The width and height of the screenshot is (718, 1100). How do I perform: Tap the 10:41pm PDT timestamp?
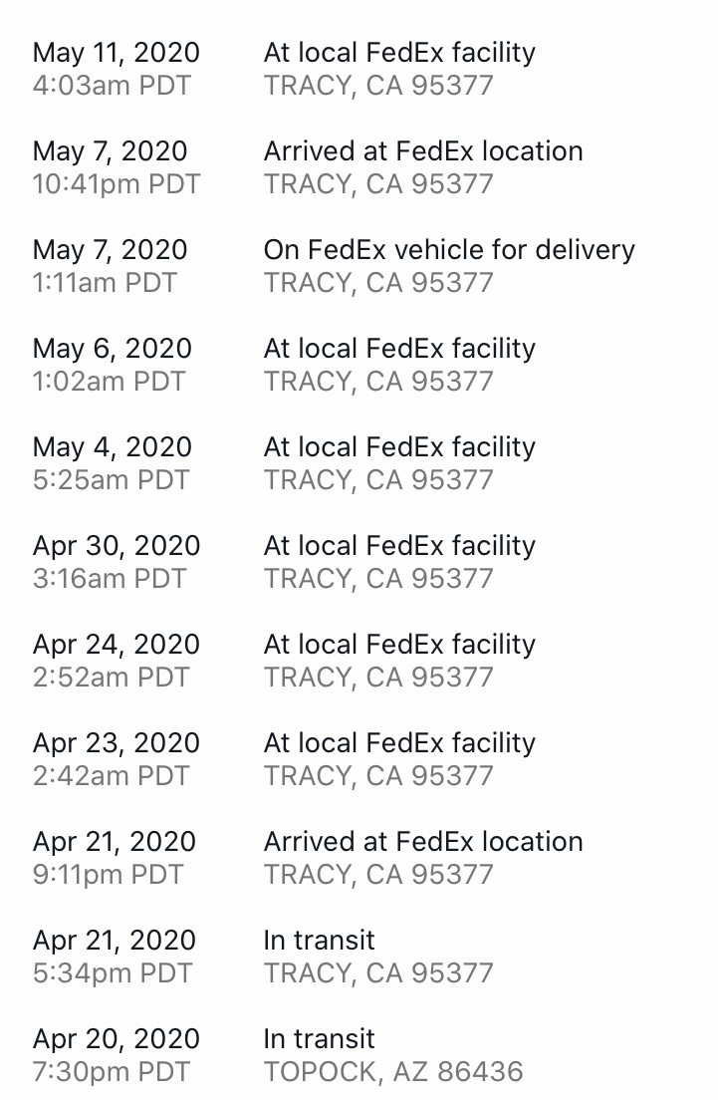117,184
